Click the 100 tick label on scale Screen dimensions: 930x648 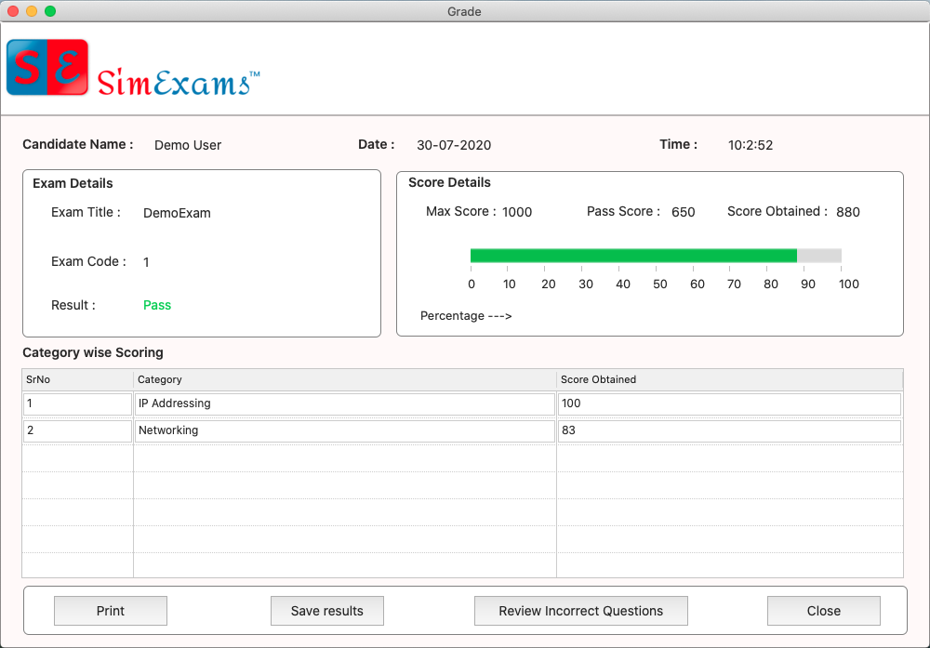[849, 284]
